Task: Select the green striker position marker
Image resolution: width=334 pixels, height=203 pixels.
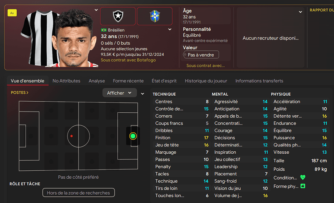Action: tap(133, 136)
